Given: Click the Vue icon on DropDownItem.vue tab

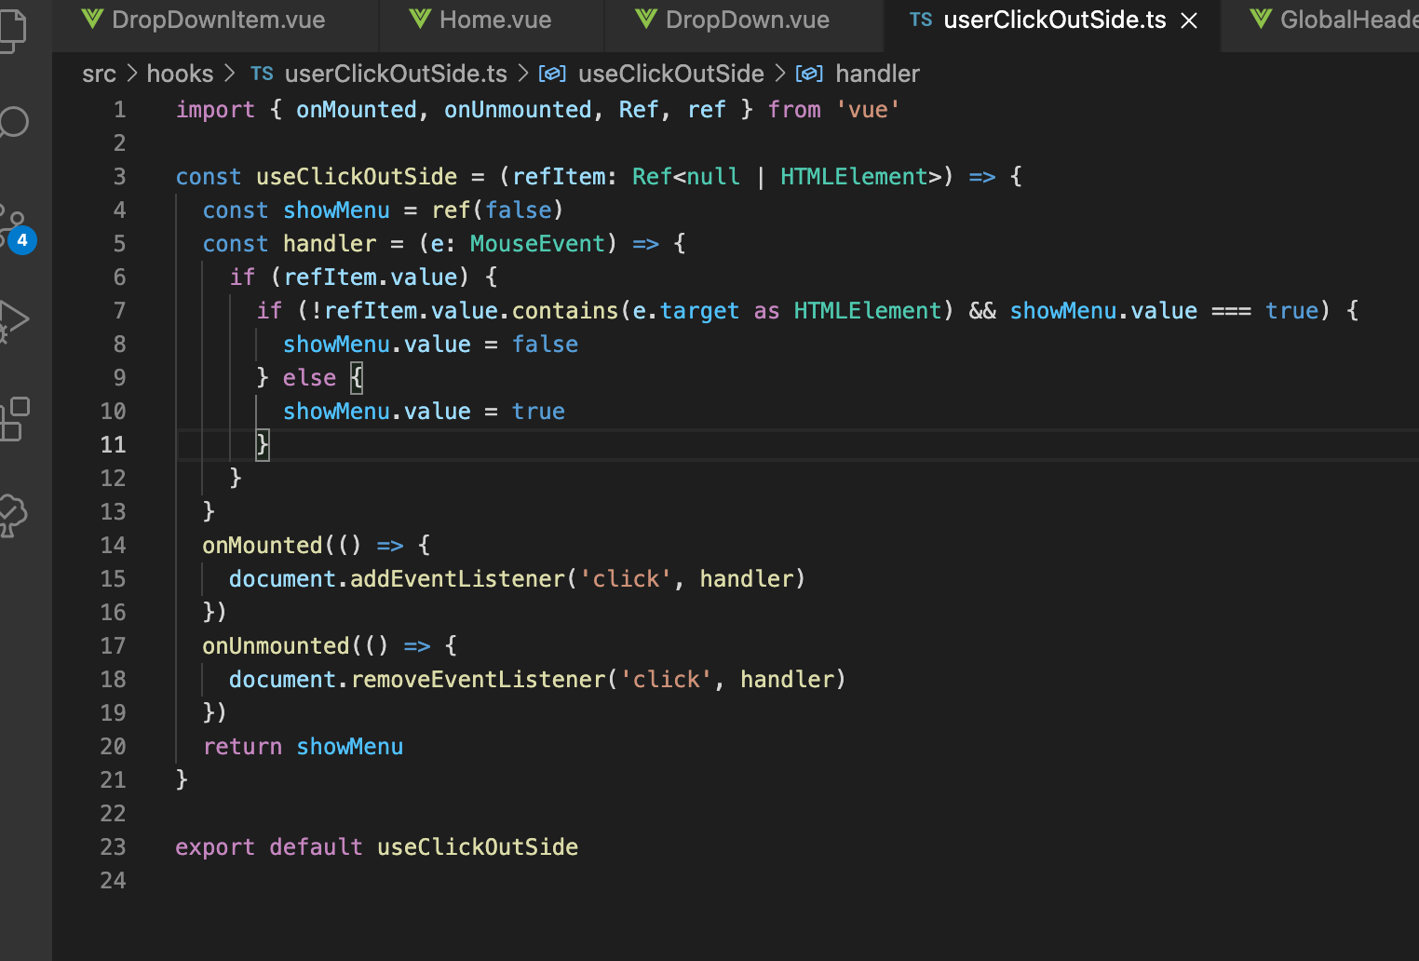Looking at the screenshot, I should coord(92,19).
